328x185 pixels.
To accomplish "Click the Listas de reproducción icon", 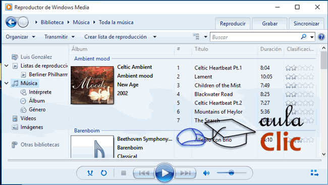I will [x=15, y=66].
